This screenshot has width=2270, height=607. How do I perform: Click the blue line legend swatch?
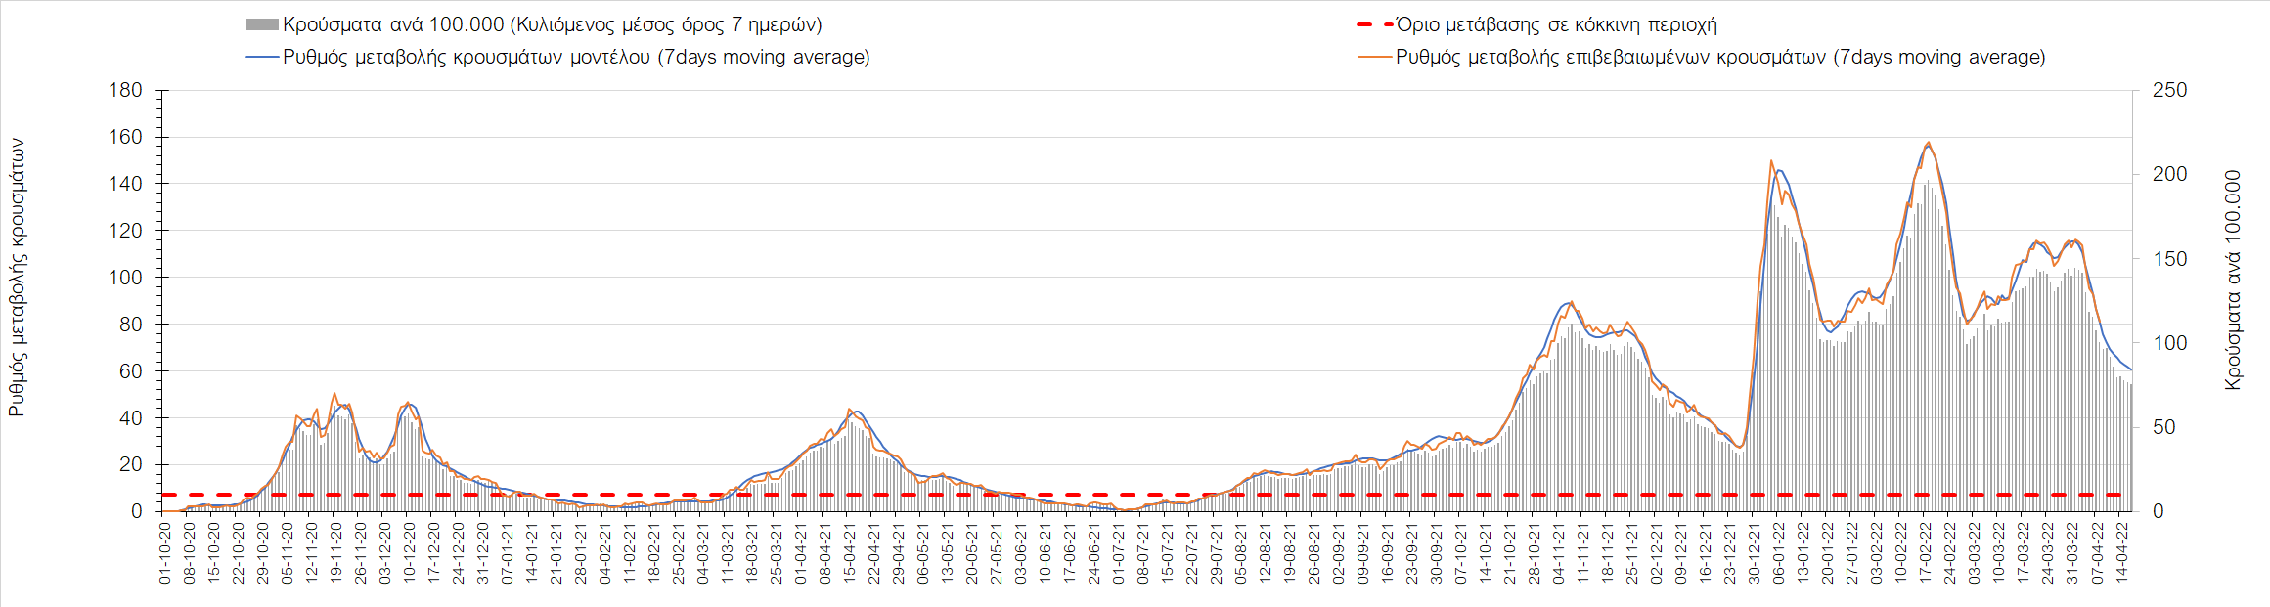(262, 58)
